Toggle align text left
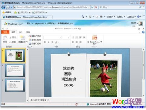Viewport: 146px width, 110px height. [73, 42]
